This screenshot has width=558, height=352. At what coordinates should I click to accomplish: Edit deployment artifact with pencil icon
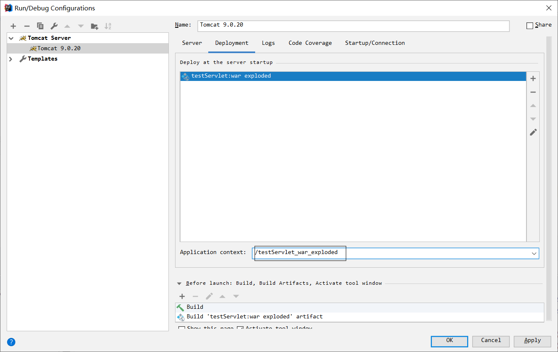pyautogui.click(x=533, y=132)
